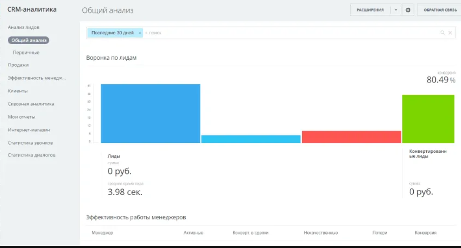Open Первичные sub-item in sidebar
The image size is (461, 248).
point(26,52)
